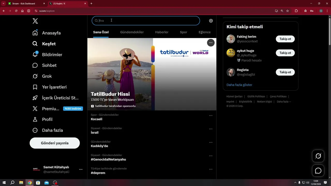
Task: Open #deprem trend
Action: click(x=98, y=173)
